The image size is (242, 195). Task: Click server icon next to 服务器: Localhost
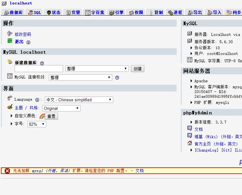[190, 33]
